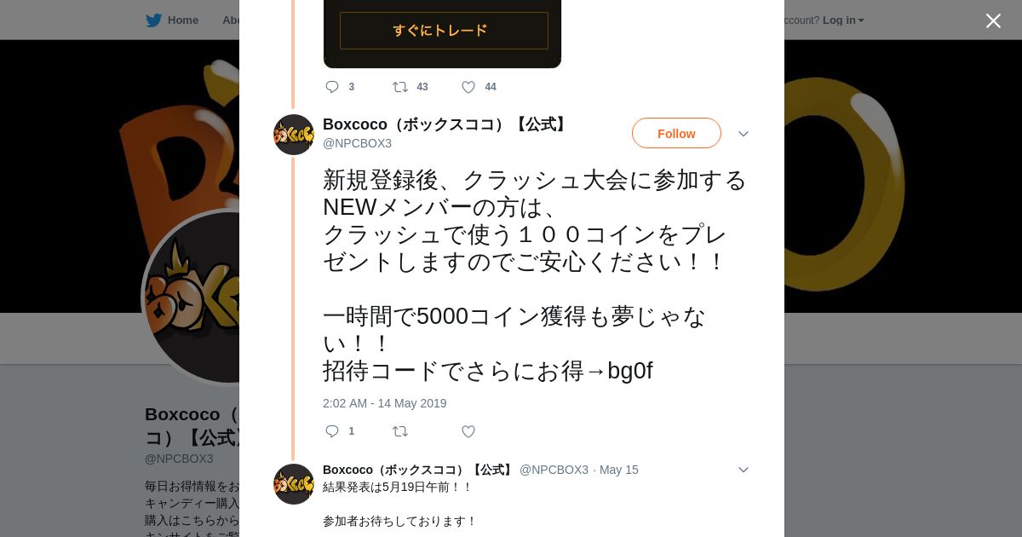
Task: Like the top tweet with 44 likes
Action: pyautogui.click(x=468, y=87)
